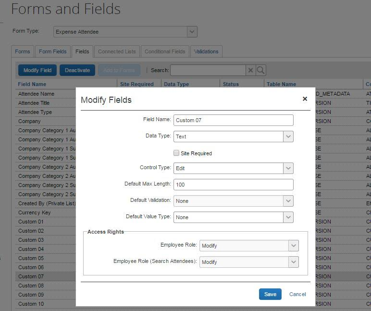Expand Employee Role (Search Attendees) dropdown
371x311 pixels.
(293, 262)
